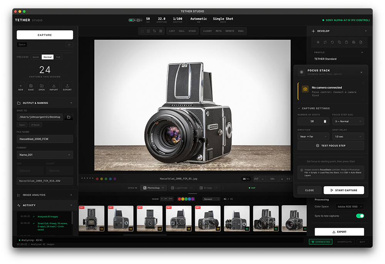Open Direction Near to Far dropdown

coord(313,137)
